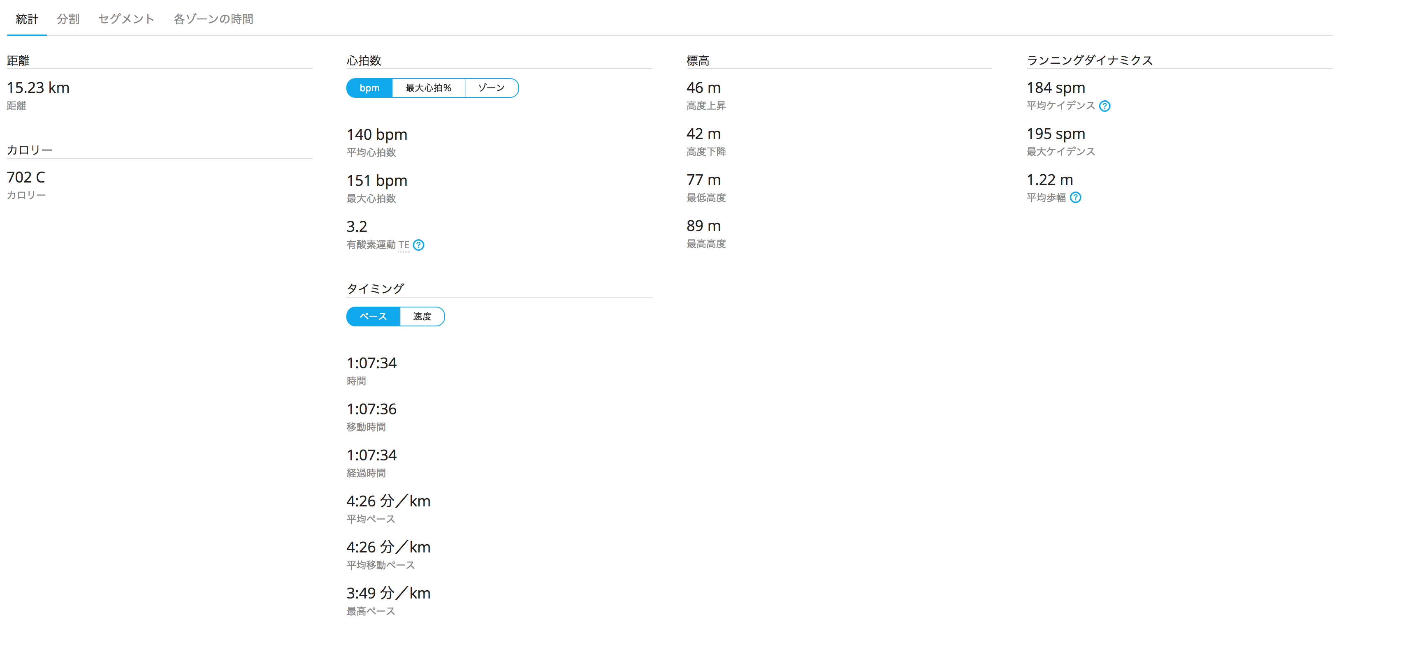Click the 平均移動ペース label
This screenshot has height=647, width=1420.
(381, 566)
